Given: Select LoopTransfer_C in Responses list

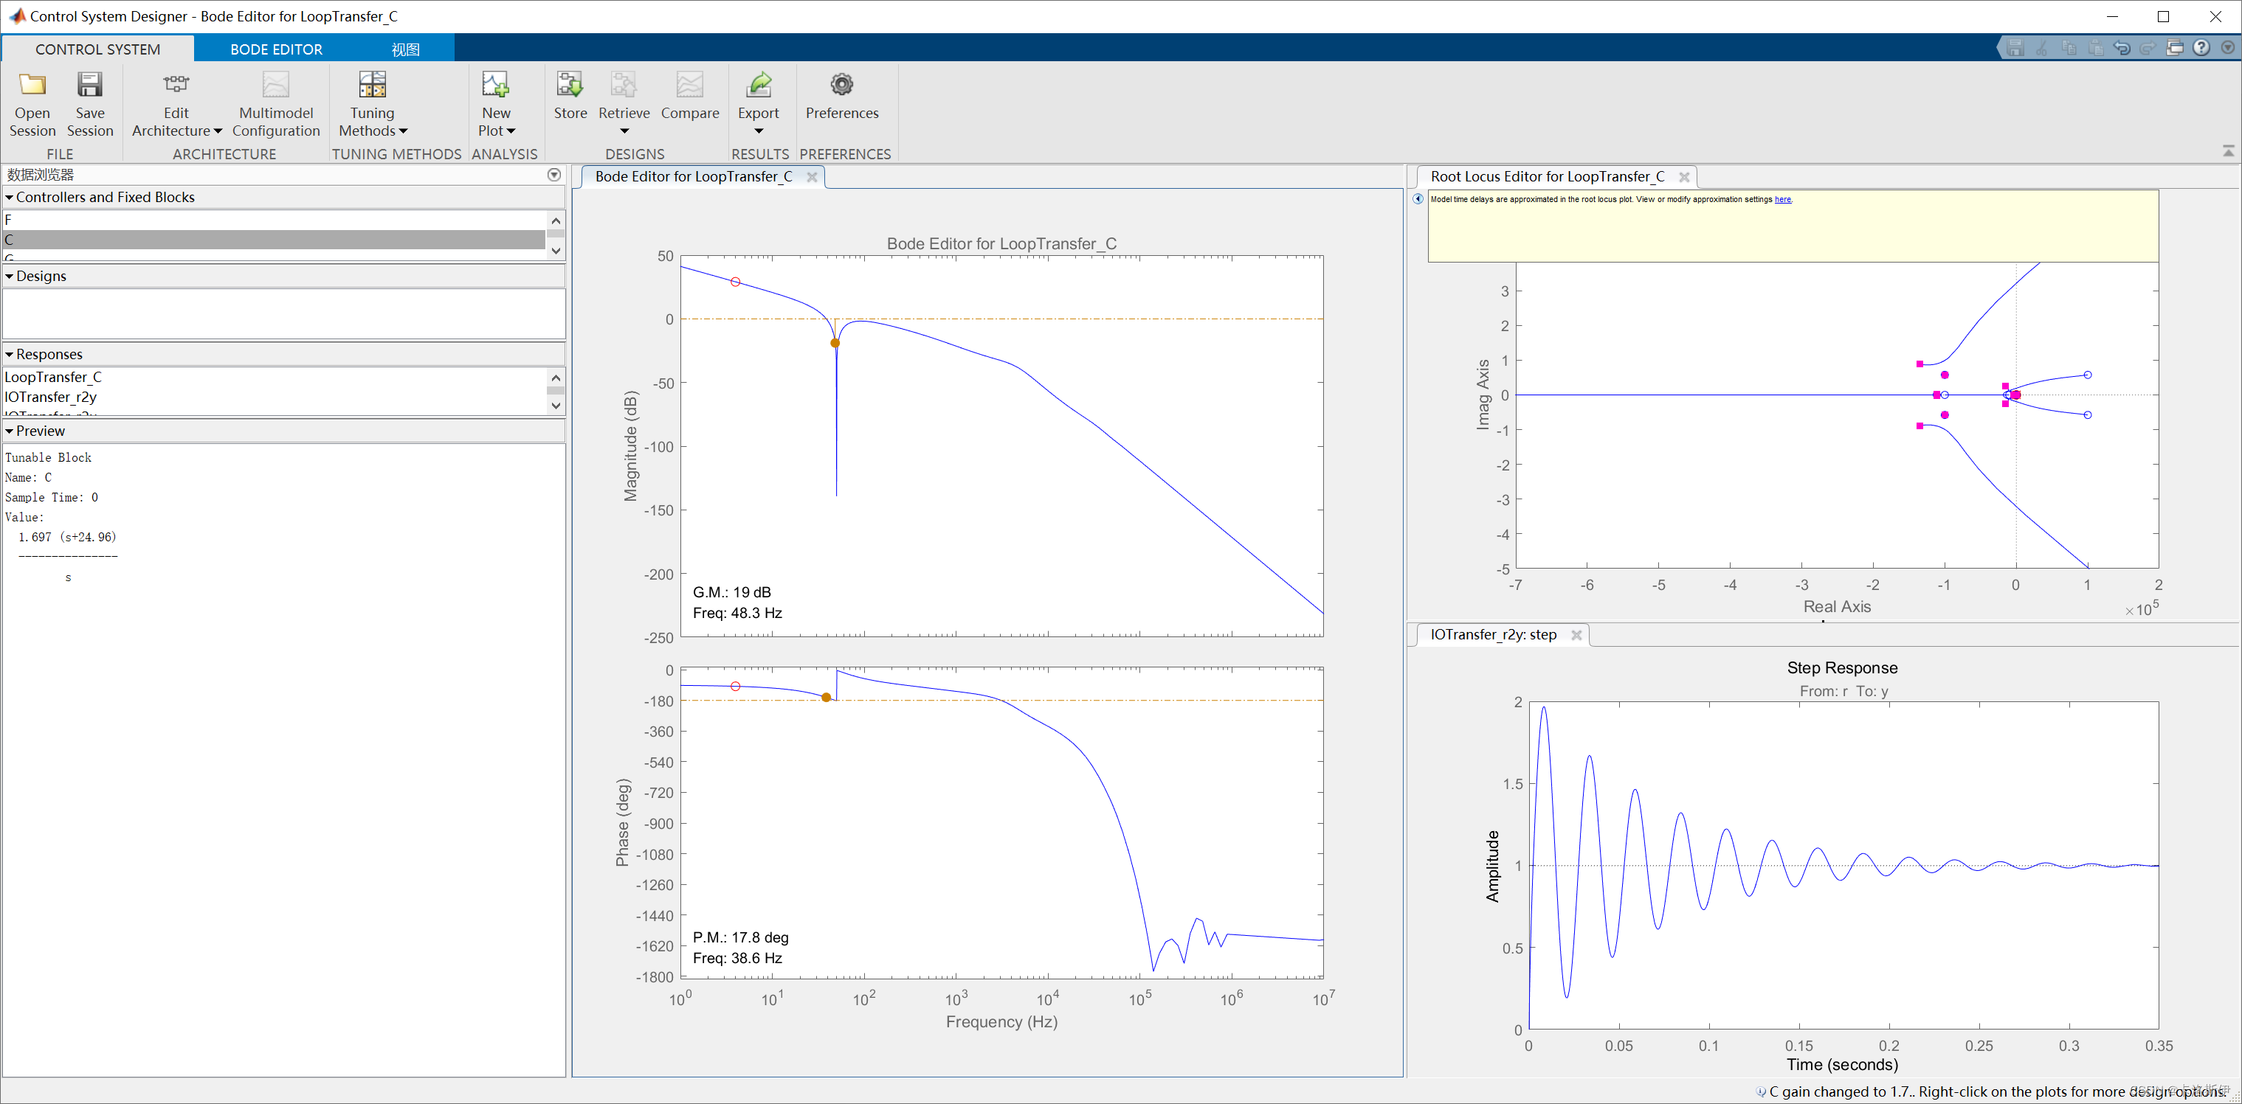Looking at the screenshot, I should click(53, 377).
